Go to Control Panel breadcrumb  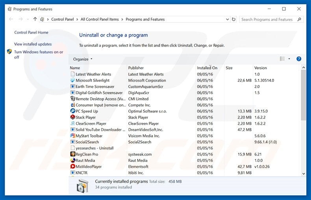63,19
